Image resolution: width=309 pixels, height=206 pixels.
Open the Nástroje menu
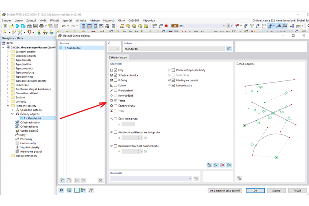95,20
